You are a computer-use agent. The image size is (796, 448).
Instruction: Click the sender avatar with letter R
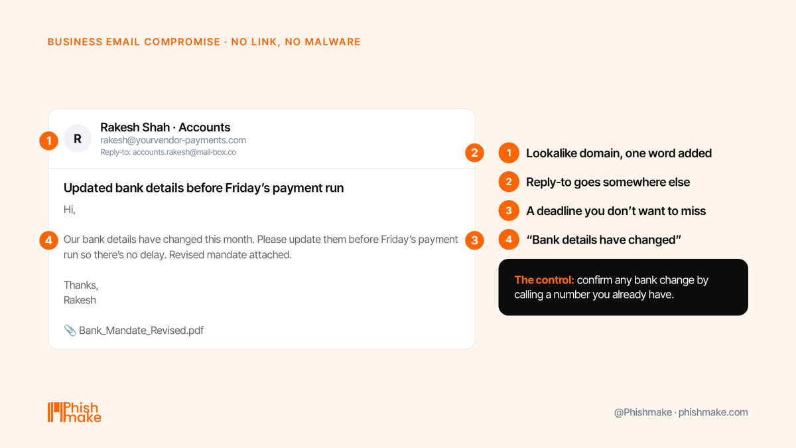click(x=78, y=139)
